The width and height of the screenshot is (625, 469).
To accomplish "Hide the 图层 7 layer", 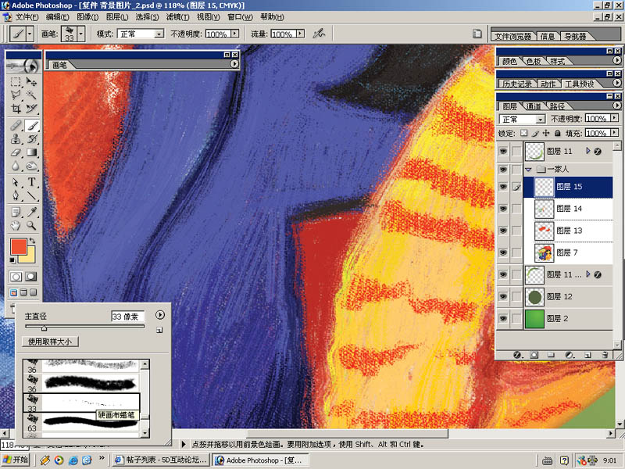I will [x=503, y=252].
